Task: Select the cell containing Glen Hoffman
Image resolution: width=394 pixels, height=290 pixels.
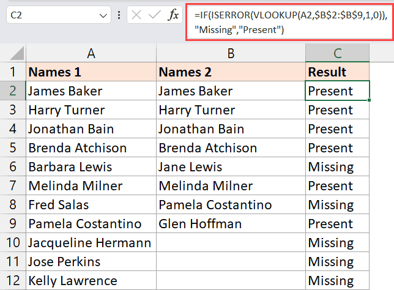Action: coord(231,224)
